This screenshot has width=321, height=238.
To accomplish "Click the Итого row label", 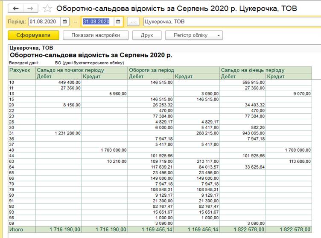I will pos(17,229).
